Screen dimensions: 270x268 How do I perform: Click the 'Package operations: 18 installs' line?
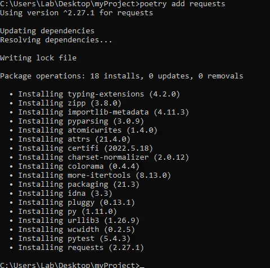[122, 76]
